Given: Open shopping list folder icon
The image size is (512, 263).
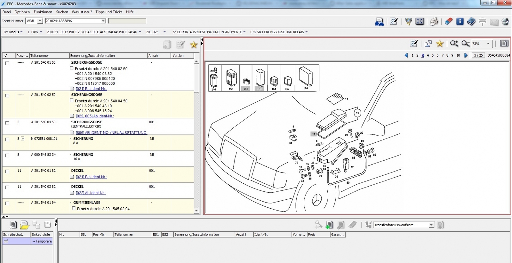Looking at the screenshot, I should click(24, 225).
